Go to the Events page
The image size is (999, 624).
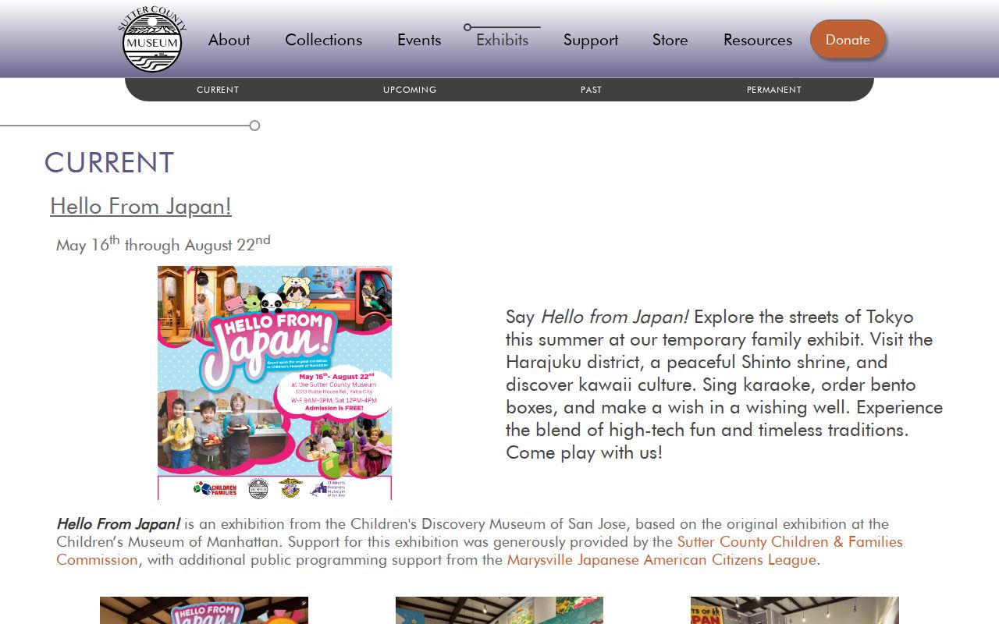419,40
